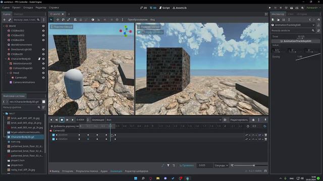Play the current scene with the clapper icon
323x181 pixels.
pyautogui.click(x=292, y=8)
